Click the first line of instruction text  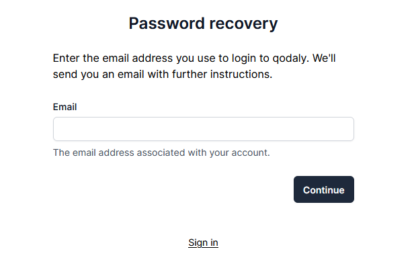pyautogui.click(x=194, y=58)
